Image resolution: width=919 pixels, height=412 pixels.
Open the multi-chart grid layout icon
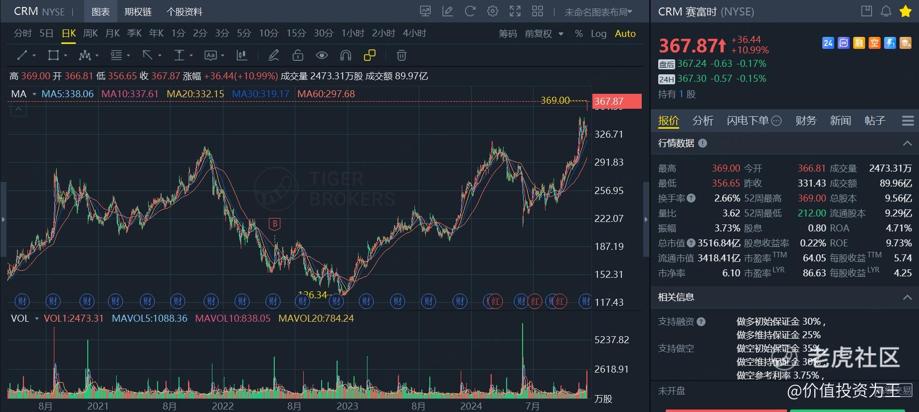[538, 11]
